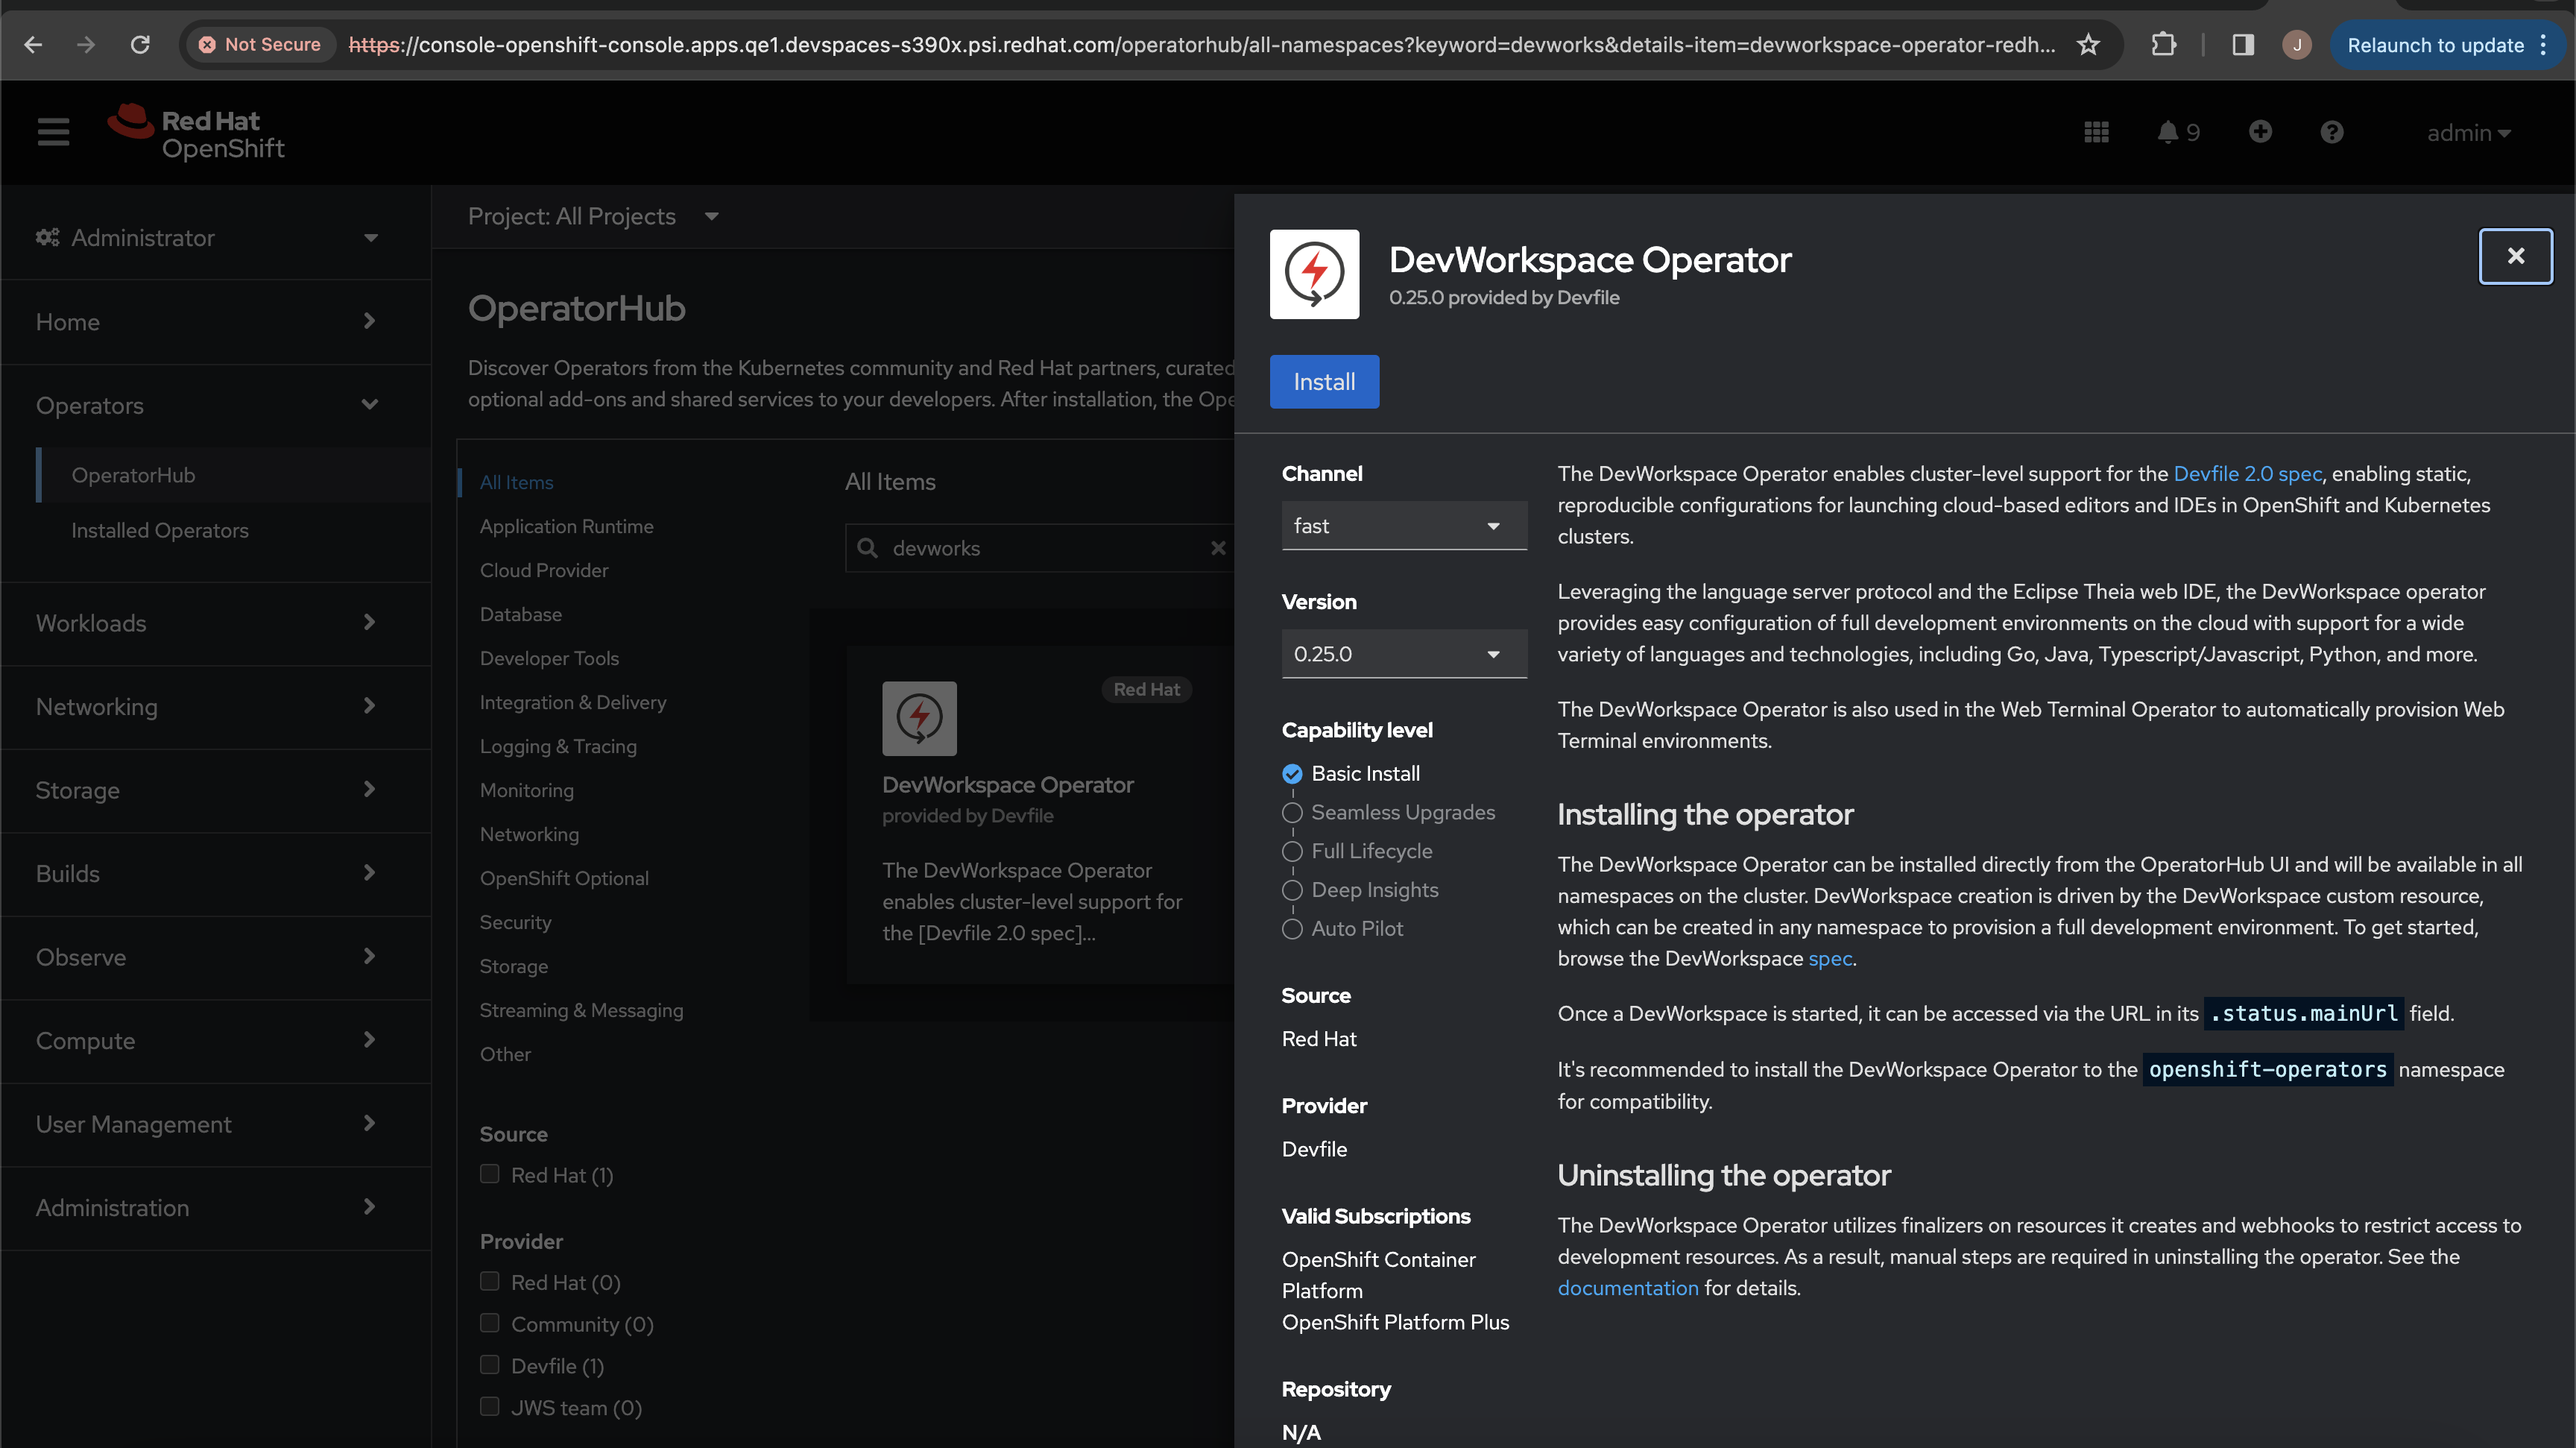Clear the devworks search field

pos(1217,548)
